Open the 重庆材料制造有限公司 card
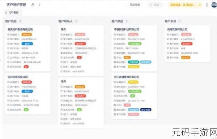 28,48
